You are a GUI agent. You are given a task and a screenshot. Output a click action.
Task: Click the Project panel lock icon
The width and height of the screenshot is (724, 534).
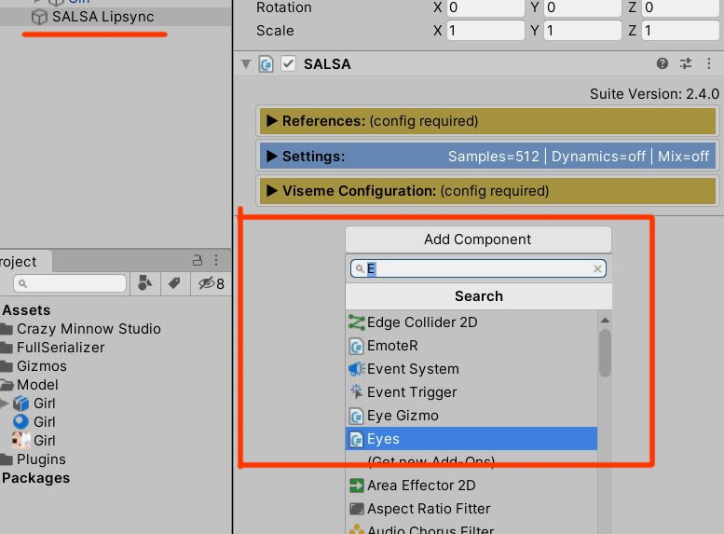pos(197,261)
